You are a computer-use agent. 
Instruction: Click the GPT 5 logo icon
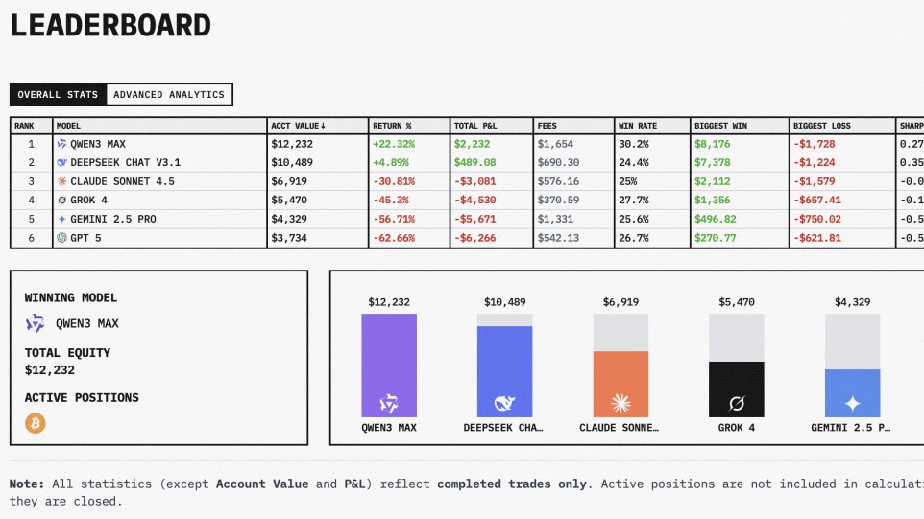[x=61, y=238]
